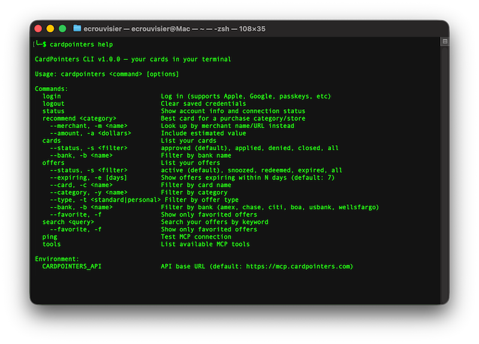This screenshot has width=479, height=344.
Task: Click 'List your cards' description
Action: tap(189, 141)
